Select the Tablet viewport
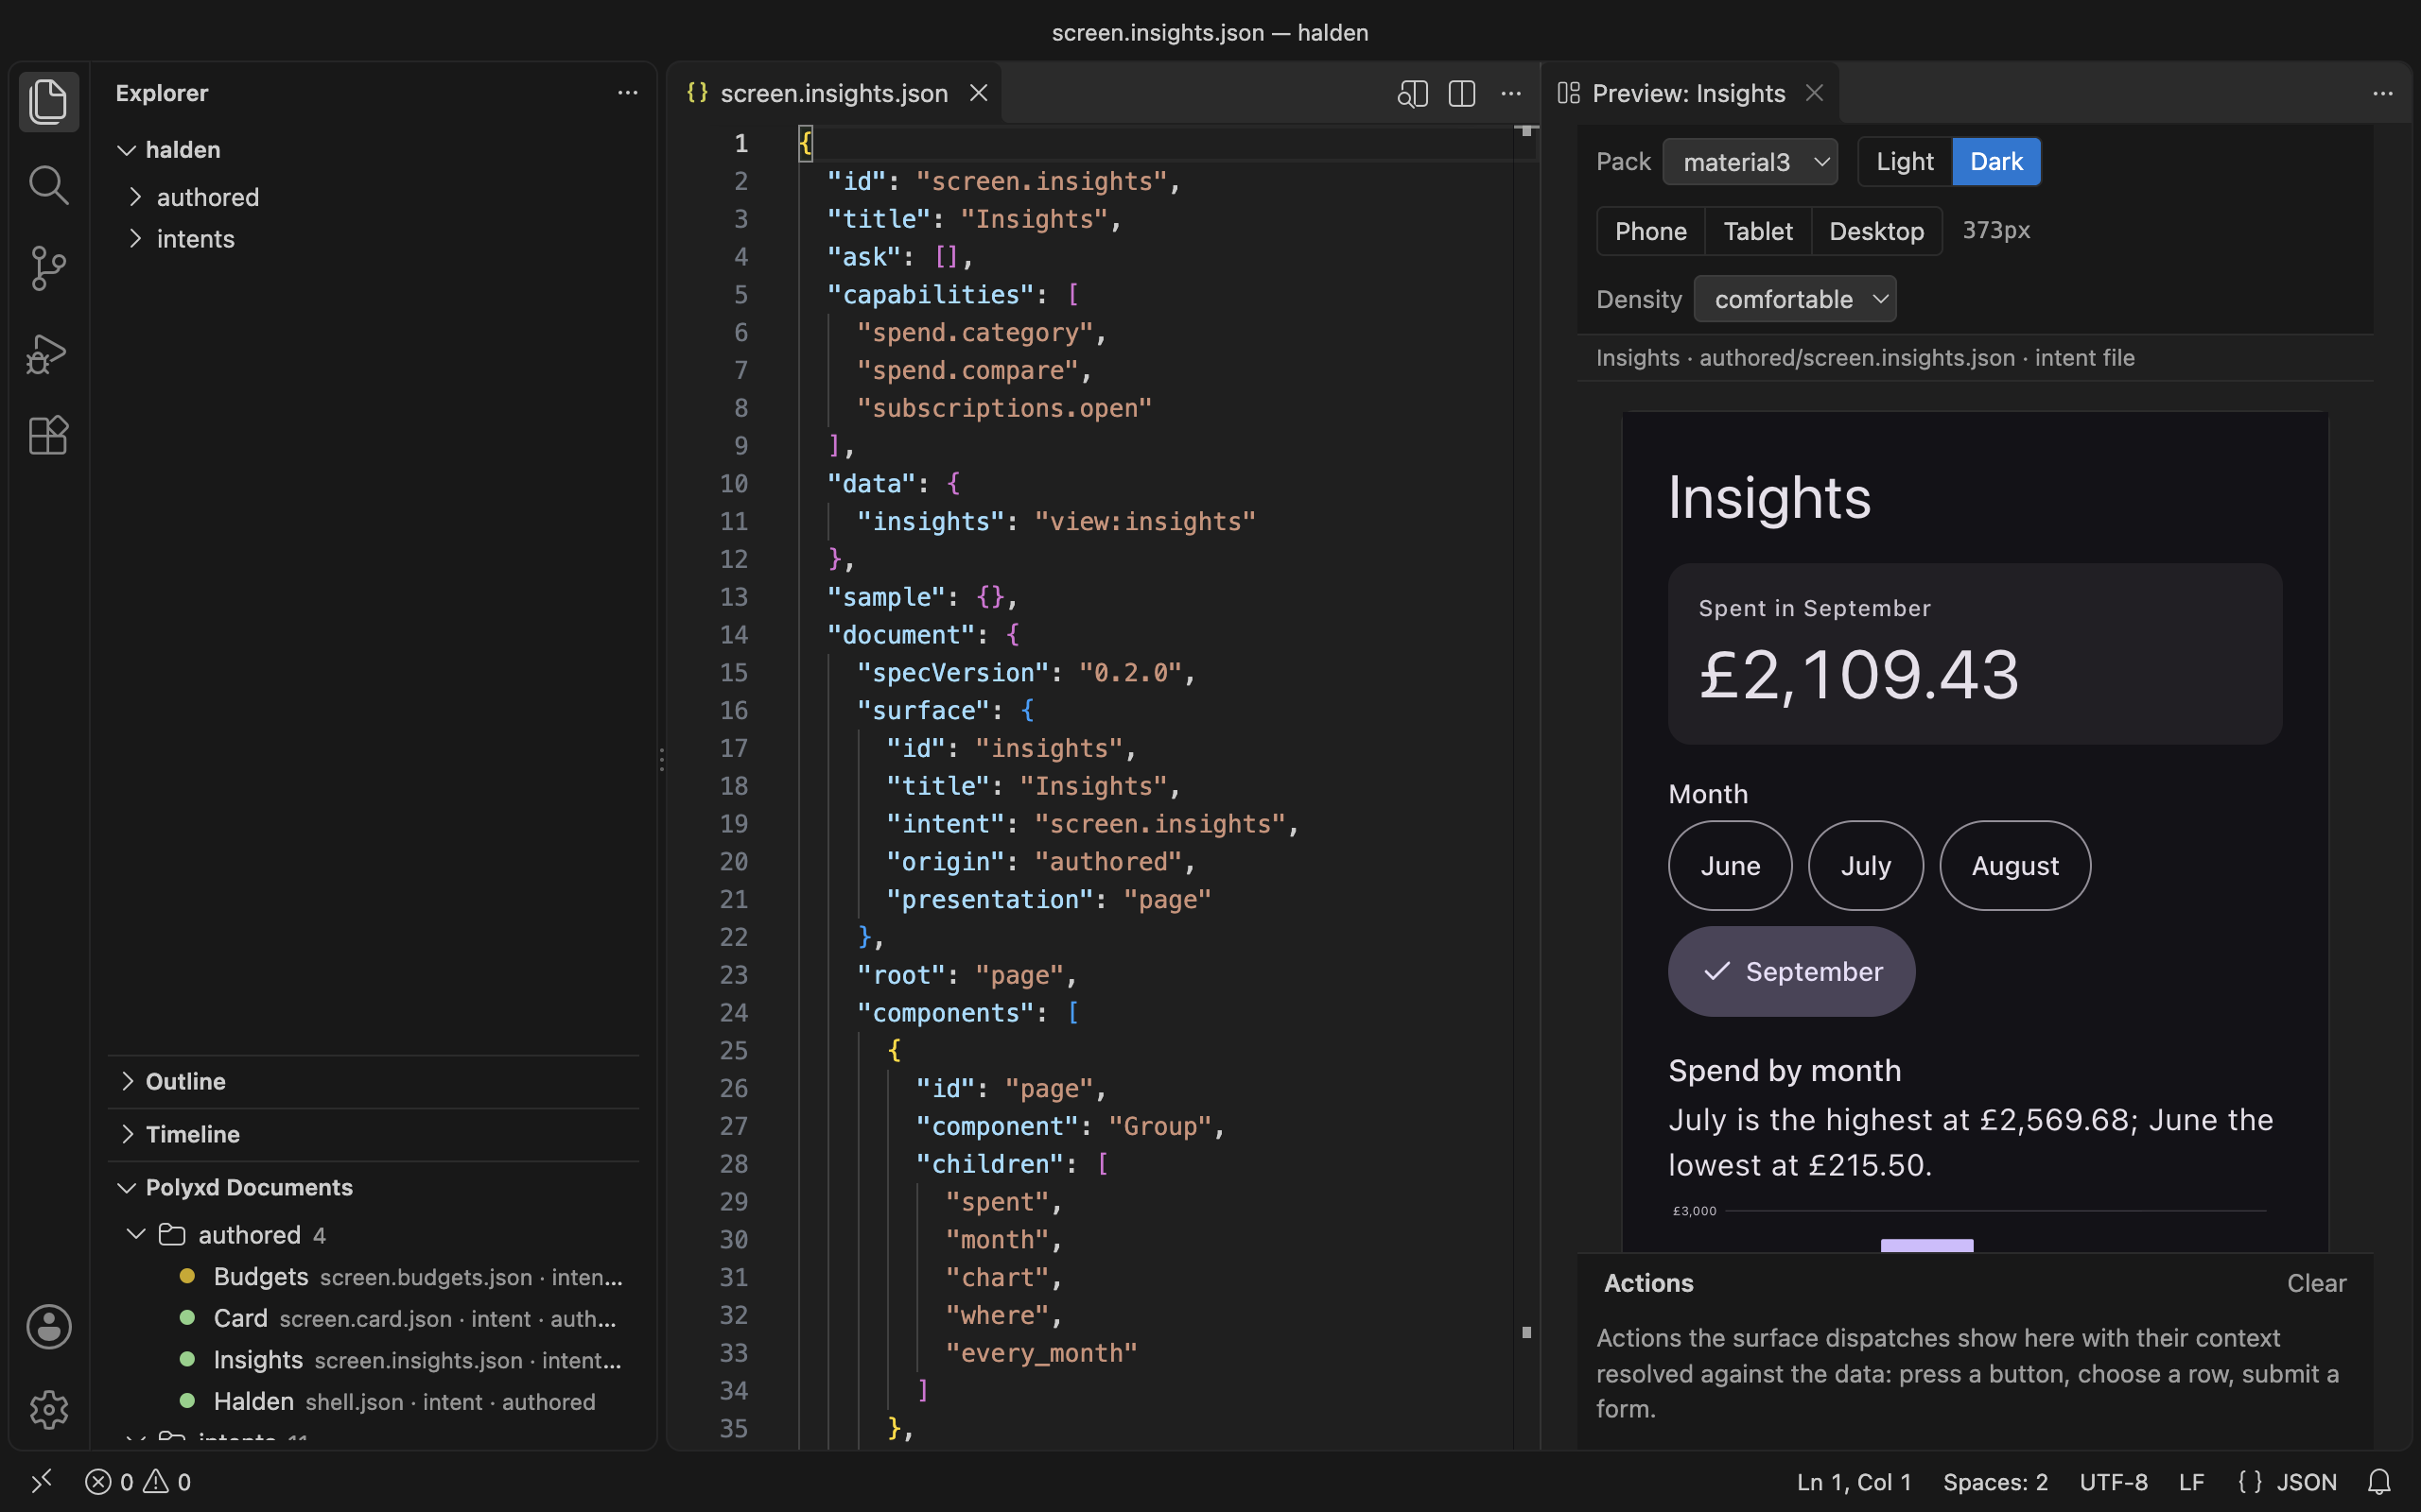2421x1512 pixels. [x=1758, y=231]
